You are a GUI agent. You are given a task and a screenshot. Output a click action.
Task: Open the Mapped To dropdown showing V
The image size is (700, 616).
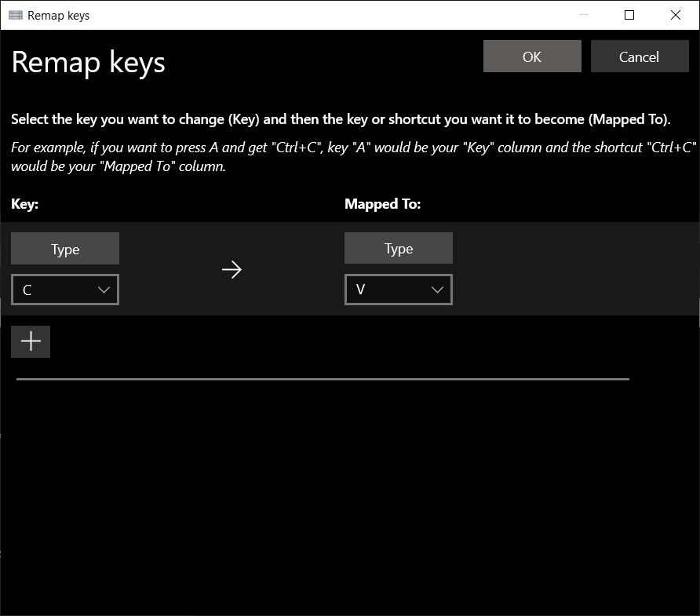pos(398,290)
